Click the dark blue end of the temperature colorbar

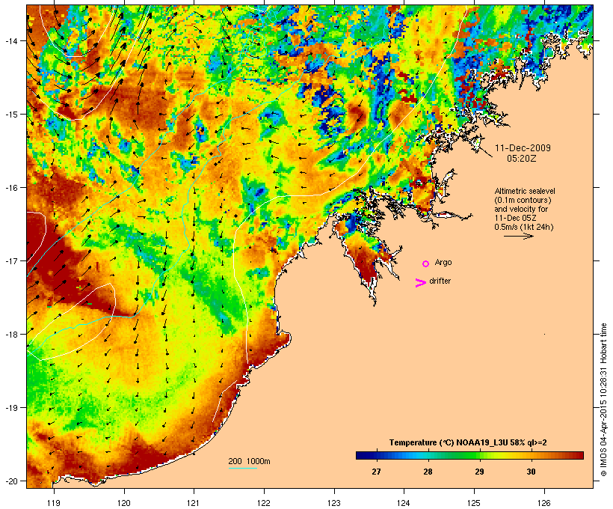pos(362,455)
